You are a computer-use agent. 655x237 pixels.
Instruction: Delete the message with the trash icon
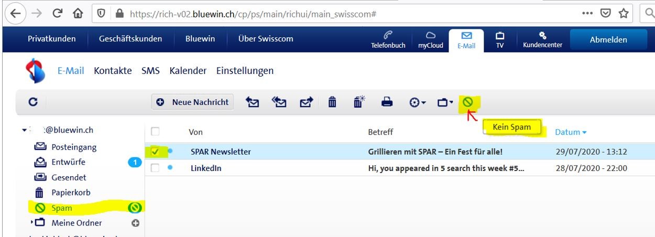pos(332,102)
